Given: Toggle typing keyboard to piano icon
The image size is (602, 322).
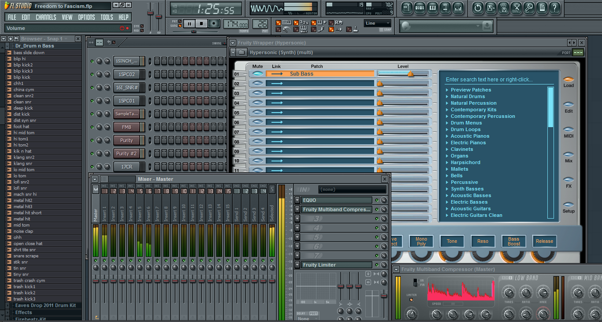Looking at the screenshot, I should point(287,22).
